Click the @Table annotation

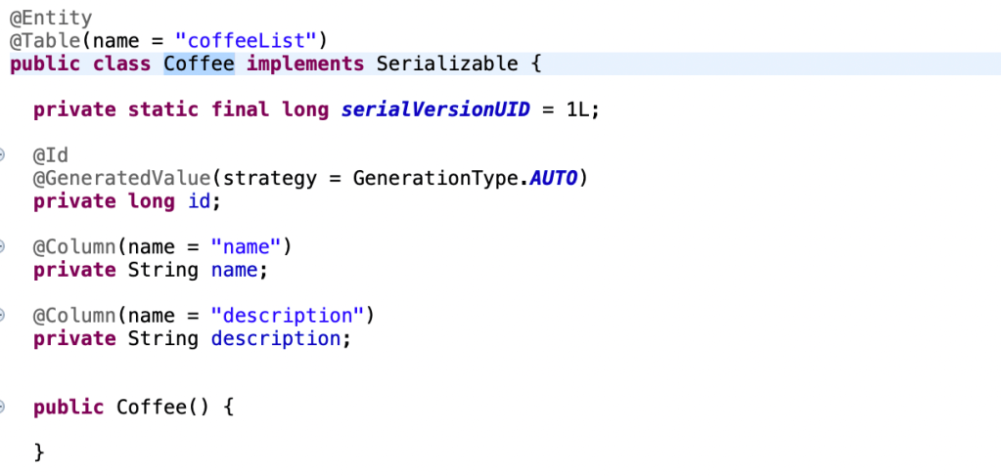click(x=45, y=41)
